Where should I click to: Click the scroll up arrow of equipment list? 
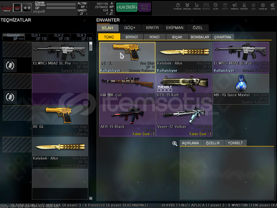(x=91, y=43)
